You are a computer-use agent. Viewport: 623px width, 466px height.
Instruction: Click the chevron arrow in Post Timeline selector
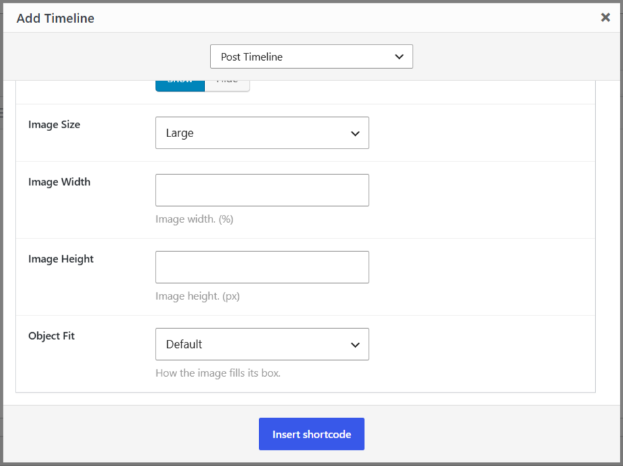click(x=399, y=57)
